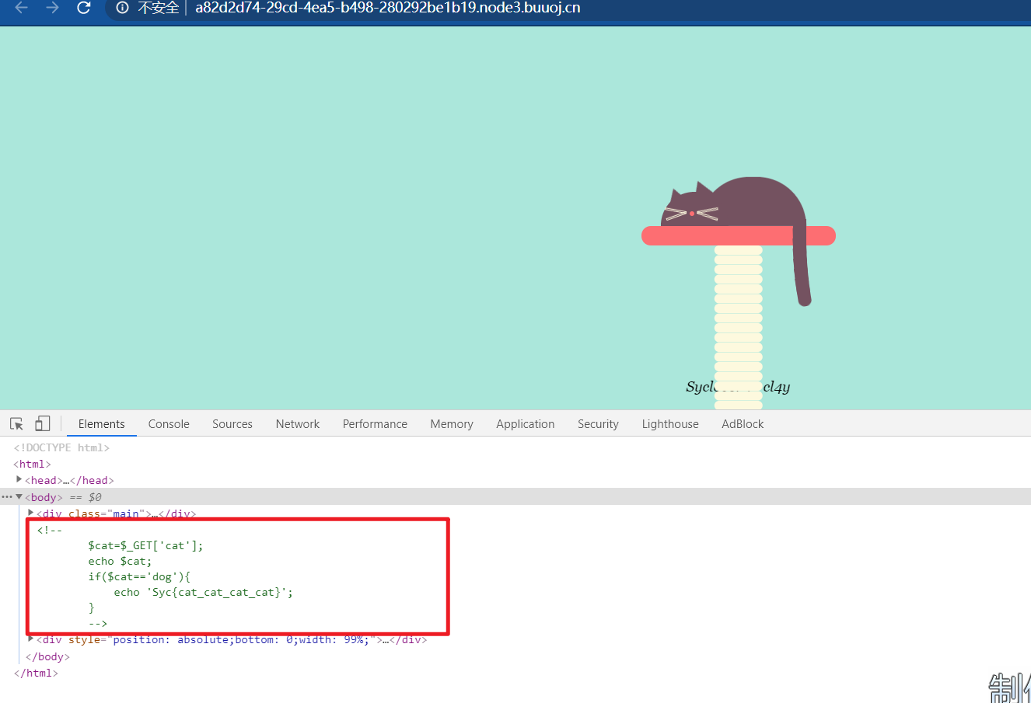Switch to the Elements tab
Screen dimensions: 1031x703
[x=101, y=423]
